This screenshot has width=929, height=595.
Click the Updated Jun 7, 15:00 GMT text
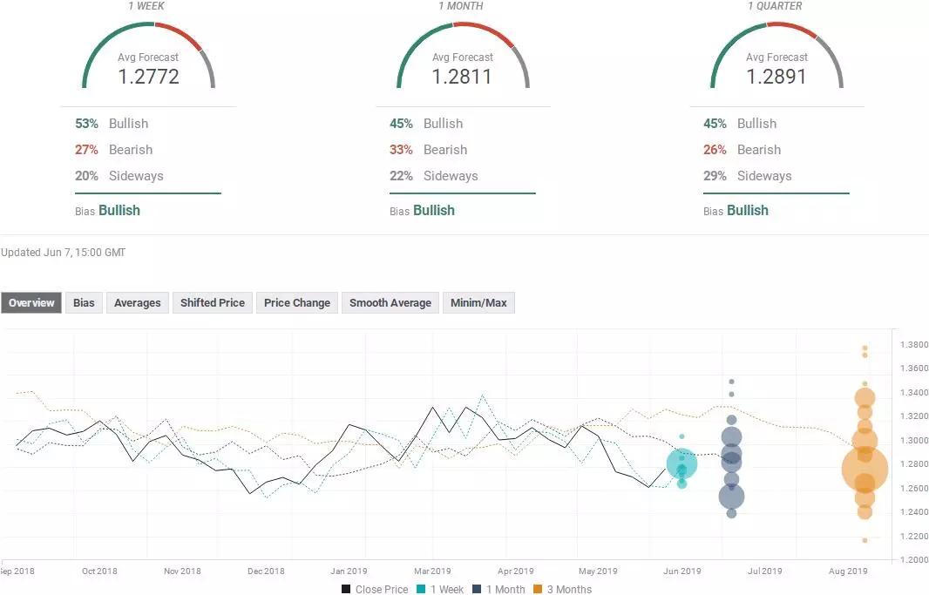pyautogui.click(x=63, y=253)
